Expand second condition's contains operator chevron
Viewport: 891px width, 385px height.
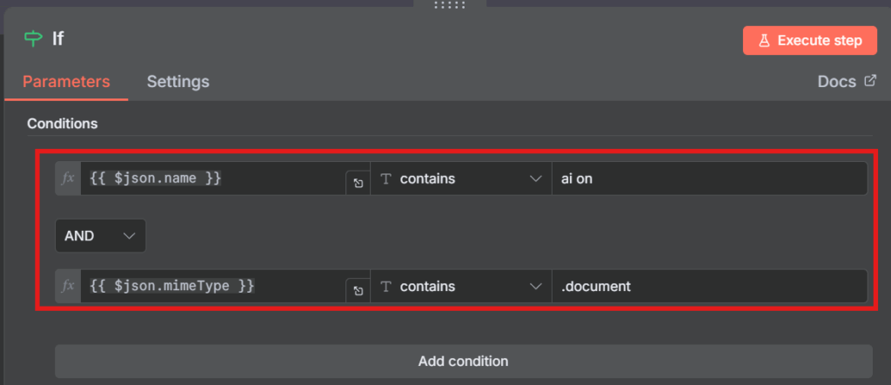[x=535, y=286]
